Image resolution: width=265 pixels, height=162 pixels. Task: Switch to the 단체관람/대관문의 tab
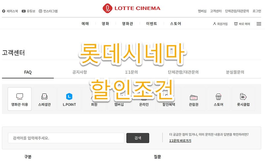tap(183, 72)
